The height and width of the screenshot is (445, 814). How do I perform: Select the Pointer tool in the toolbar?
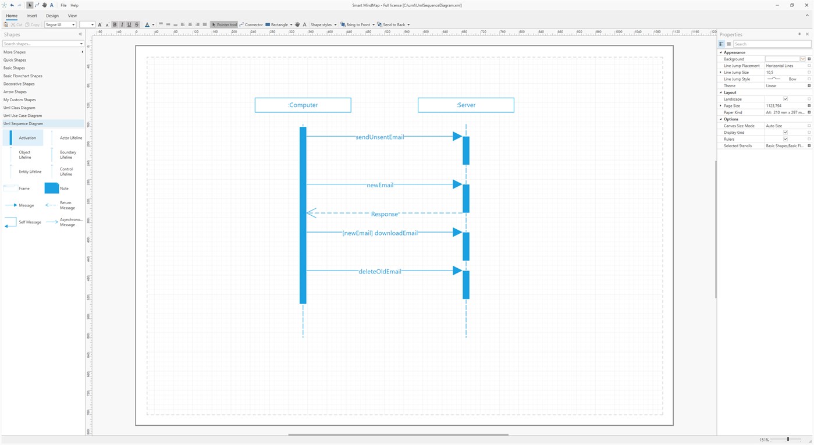pos(224,24)
